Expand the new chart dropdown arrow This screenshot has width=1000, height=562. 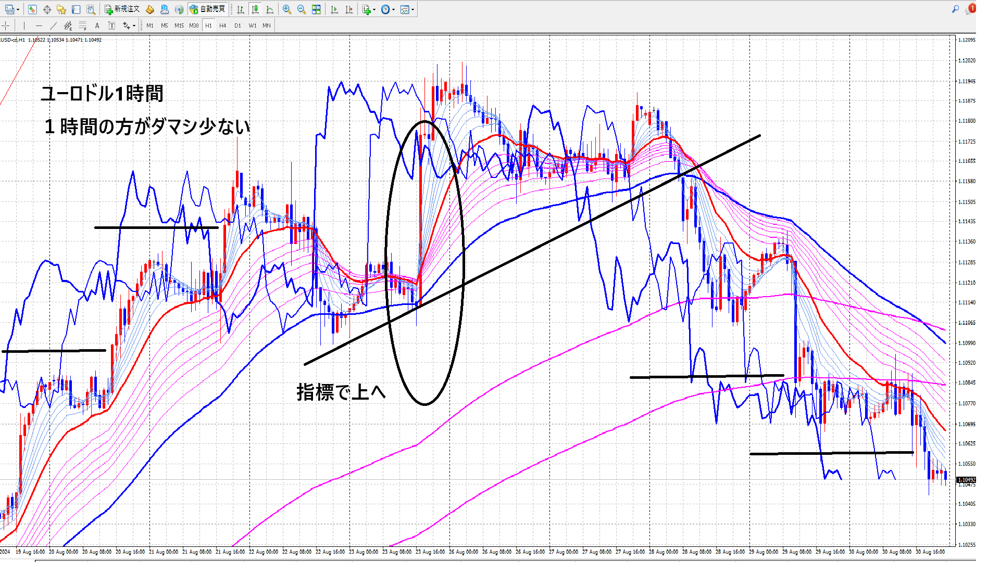(x=18, y=9)
